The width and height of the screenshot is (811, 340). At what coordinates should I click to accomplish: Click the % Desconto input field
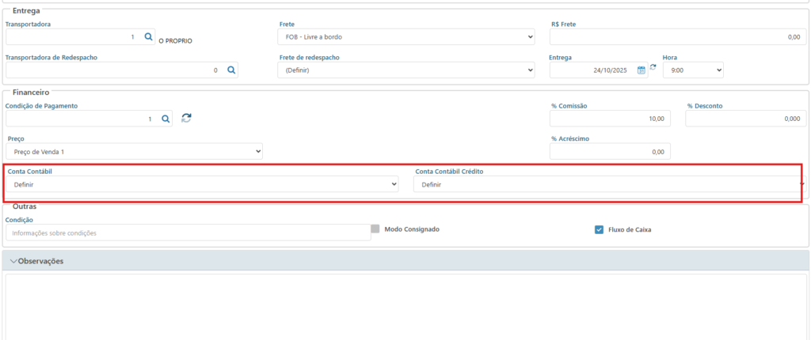point(745,118)
